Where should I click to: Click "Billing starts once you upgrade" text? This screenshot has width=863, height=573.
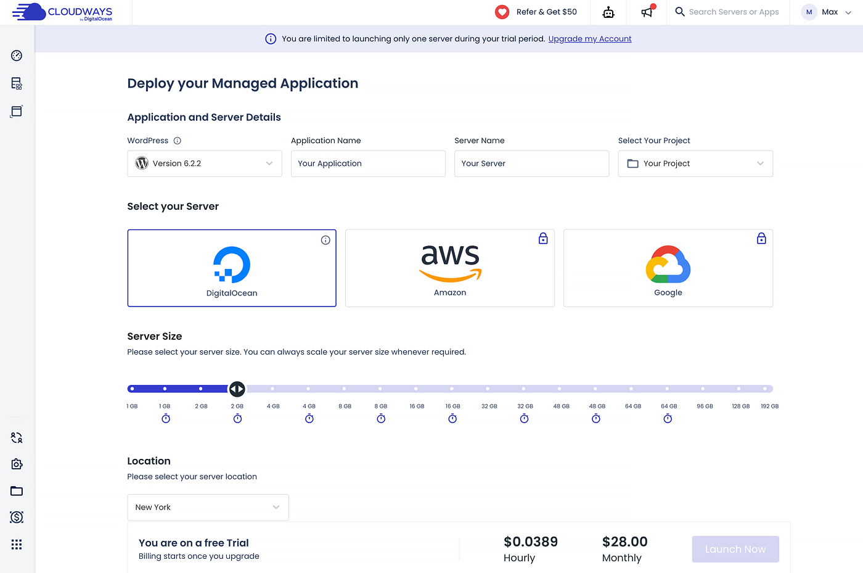(199, 556)
